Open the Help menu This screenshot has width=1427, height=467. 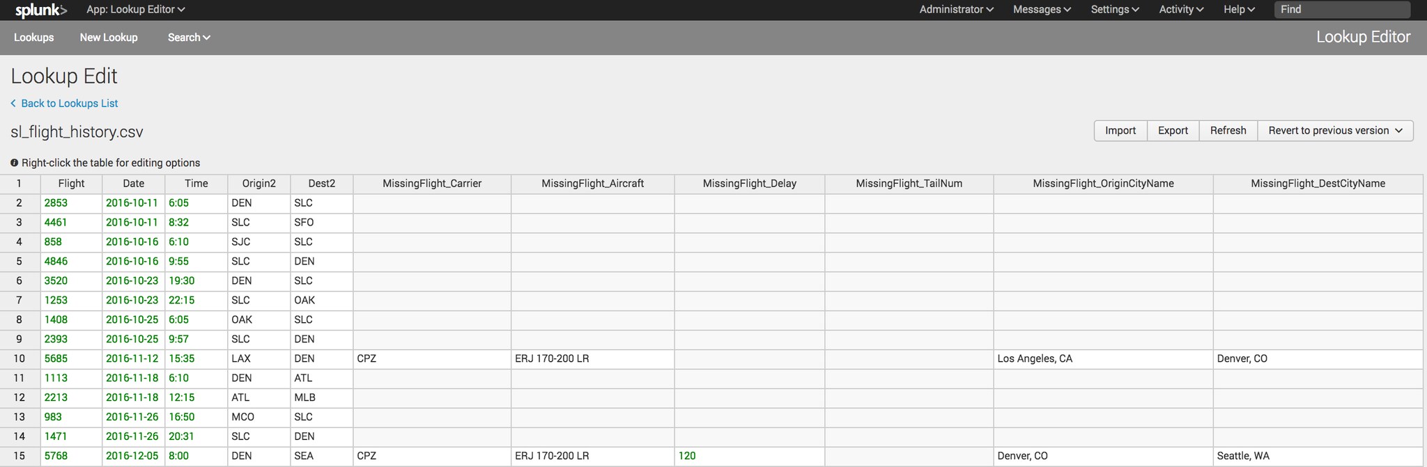click(x=1239, y=10)
